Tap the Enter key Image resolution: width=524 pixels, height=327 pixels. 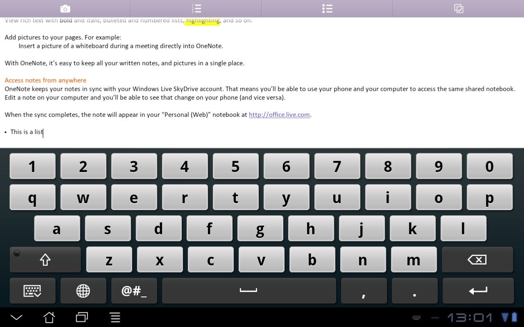click(478, 291)
